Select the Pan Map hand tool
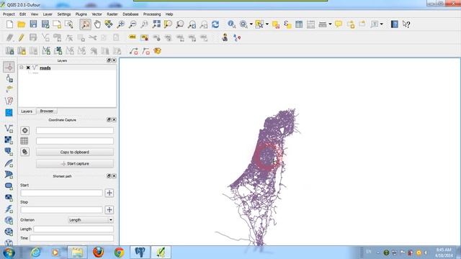Screen dimensions: 461x259 point(97,24)
